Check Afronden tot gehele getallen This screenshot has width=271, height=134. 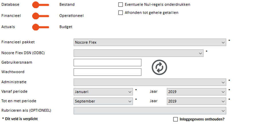(120, 13)
